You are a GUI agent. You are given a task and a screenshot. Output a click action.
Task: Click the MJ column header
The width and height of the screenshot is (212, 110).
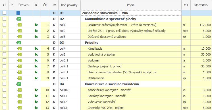click(186, 5)
